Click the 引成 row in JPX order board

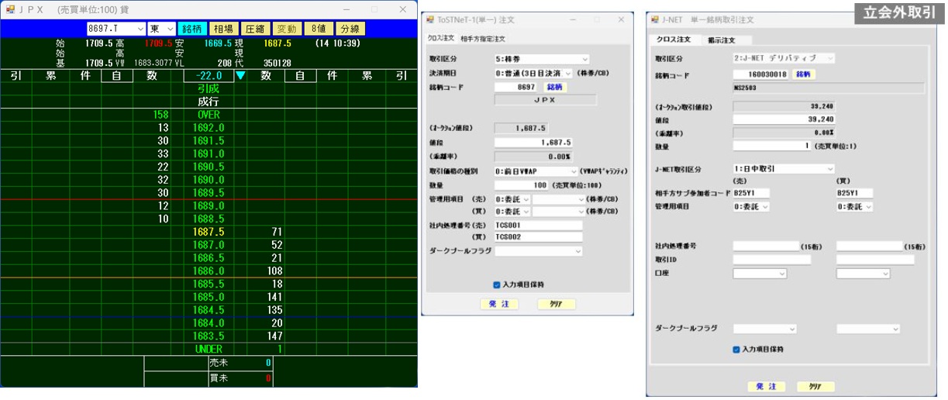(209, 89)
